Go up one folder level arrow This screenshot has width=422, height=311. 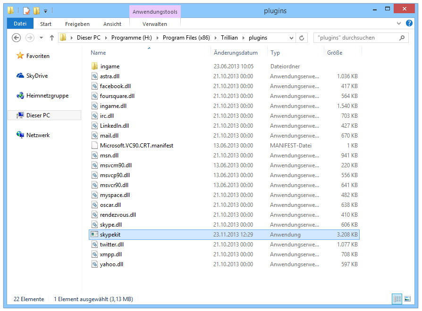pyautogui.click(x=51, y=38)
